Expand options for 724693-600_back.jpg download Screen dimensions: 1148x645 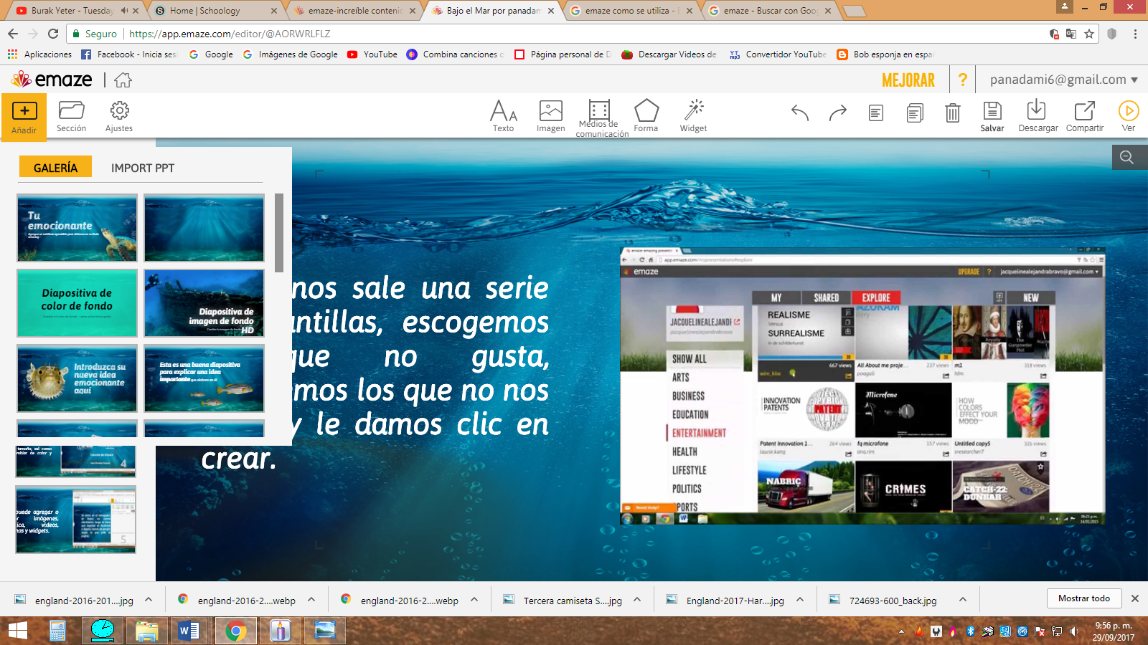tap(963, 600)
